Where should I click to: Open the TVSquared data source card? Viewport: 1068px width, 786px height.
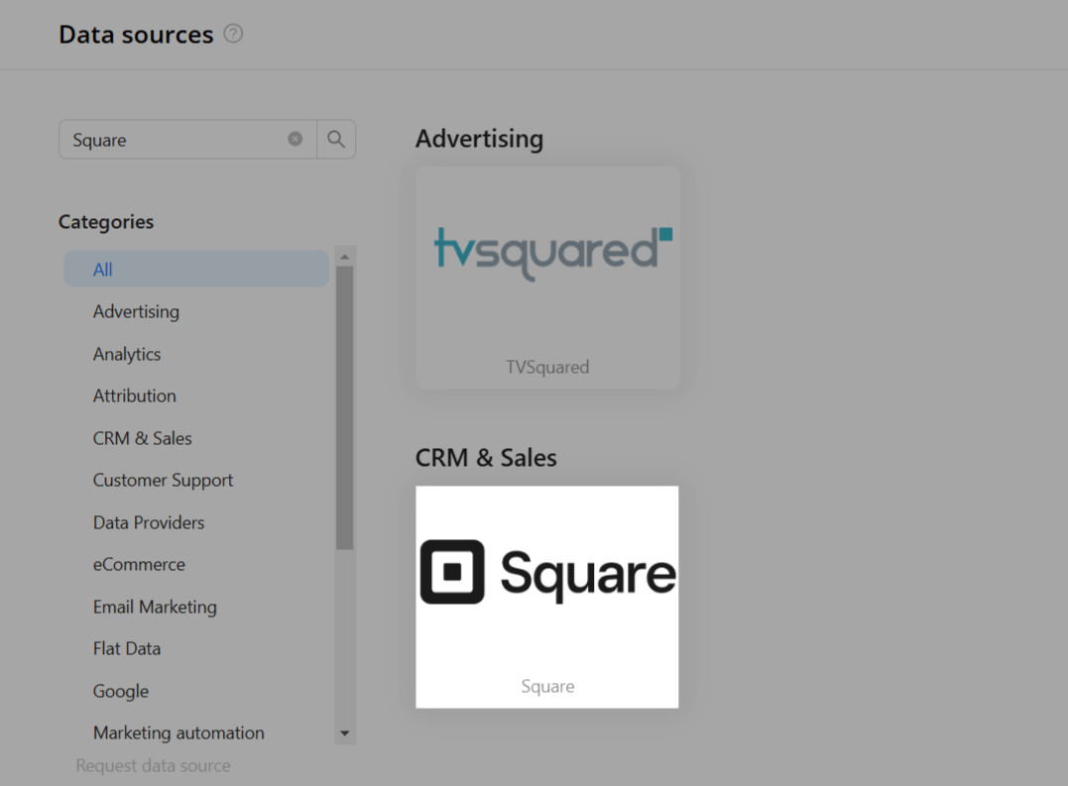(x=547, y=278)
